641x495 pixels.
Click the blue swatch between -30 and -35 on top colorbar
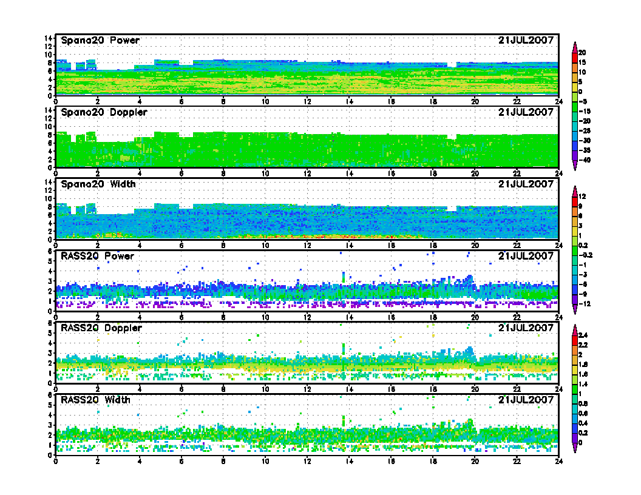[575, 146]
